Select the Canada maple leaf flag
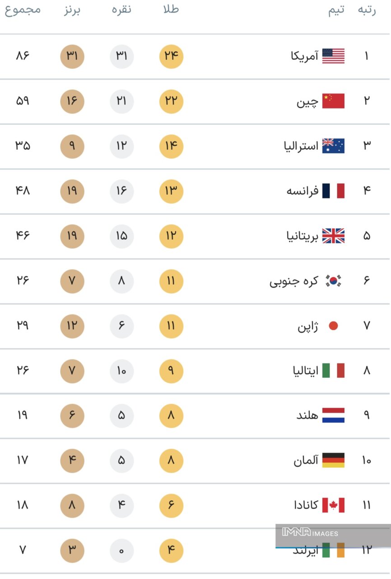The width and height of the screenshot is (391, 579). [x=333, y=505]
